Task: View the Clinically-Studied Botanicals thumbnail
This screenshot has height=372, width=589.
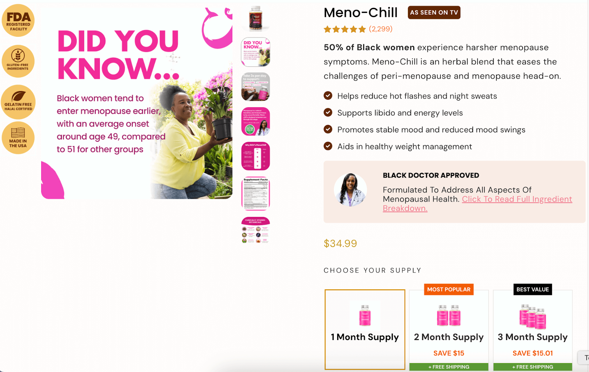Action: click(255, 230)
